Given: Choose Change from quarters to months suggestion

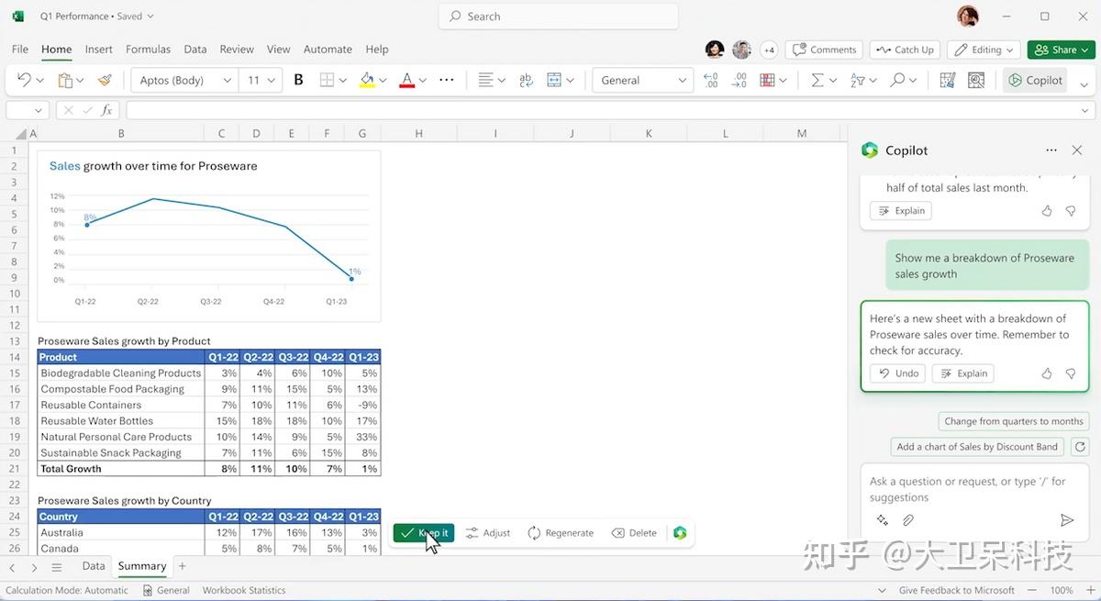Looking at the screenshot, I should click(x=1014, y=421).
